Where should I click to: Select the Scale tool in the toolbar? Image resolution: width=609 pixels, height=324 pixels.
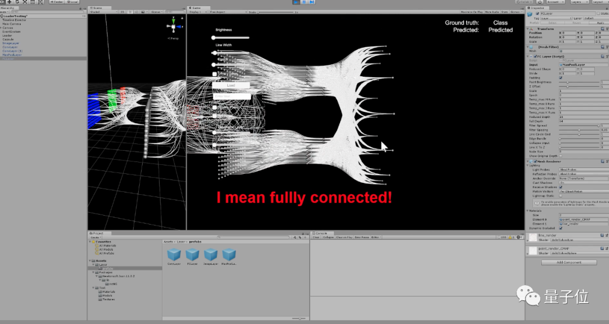pos(25,2)
